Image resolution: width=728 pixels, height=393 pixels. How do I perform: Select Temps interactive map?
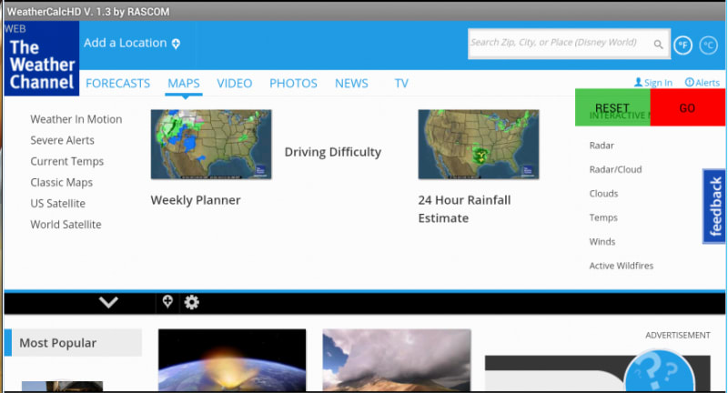point(603,217)
